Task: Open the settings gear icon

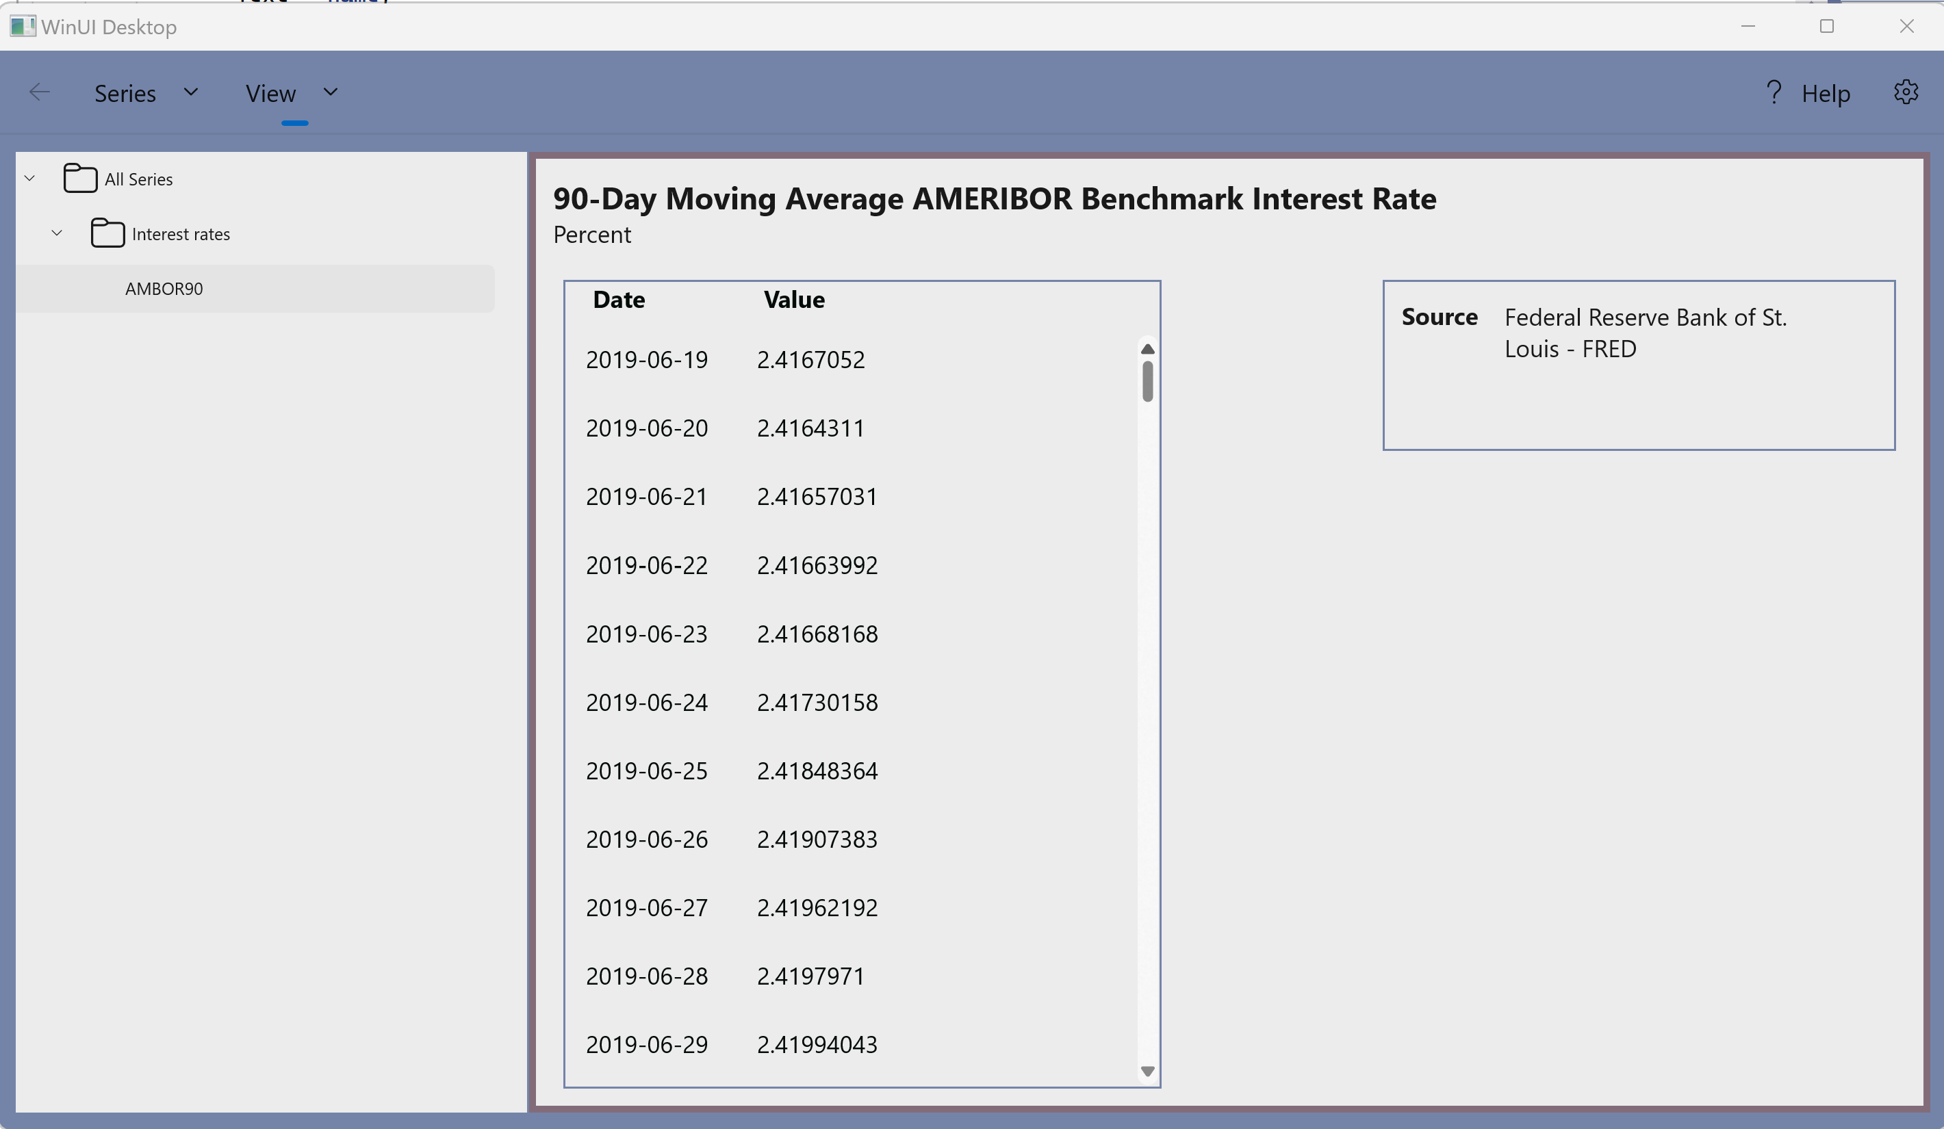Action: [x=1906, y=92]
